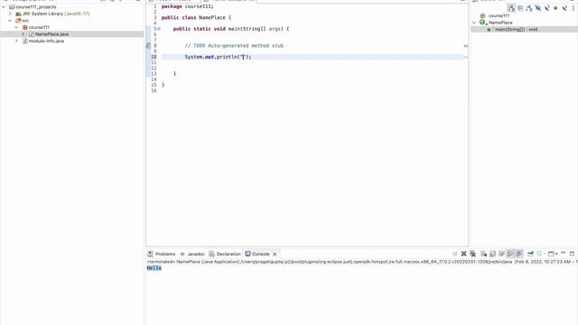Select module-info.java in Package Explorer
578x325 pixels.
tap(46, 41)
